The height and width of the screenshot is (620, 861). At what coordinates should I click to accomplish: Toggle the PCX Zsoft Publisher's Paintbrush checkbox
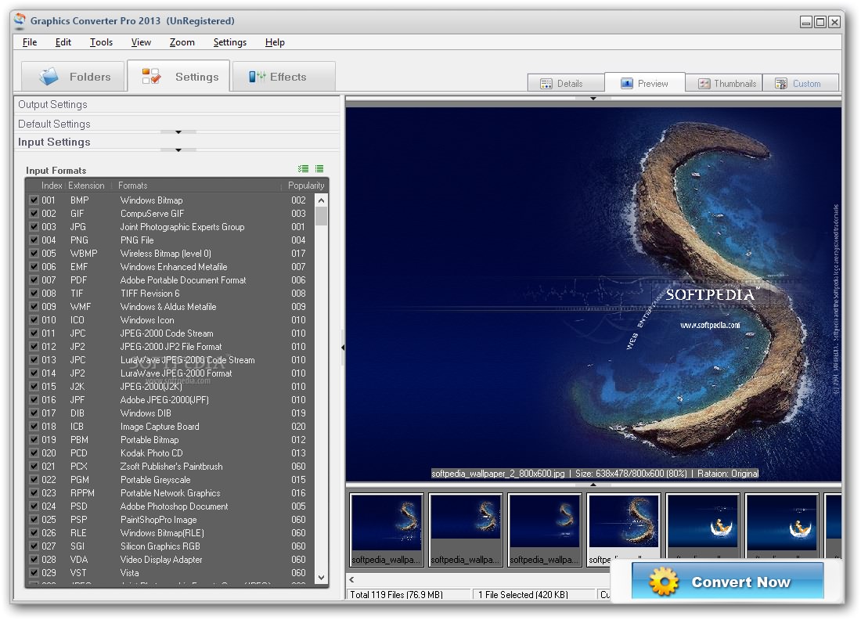[34, 467]
